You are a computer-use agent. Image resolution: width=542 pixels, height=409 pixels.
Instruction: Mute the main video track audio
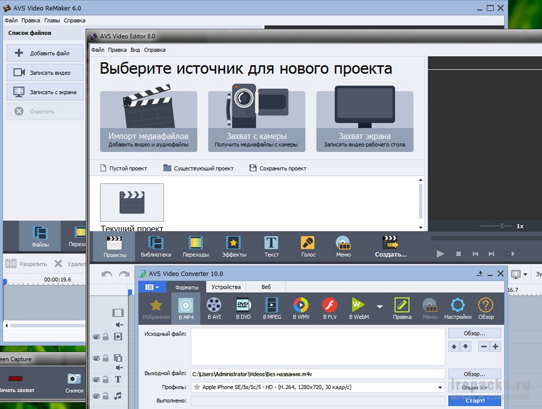(119, 325)
